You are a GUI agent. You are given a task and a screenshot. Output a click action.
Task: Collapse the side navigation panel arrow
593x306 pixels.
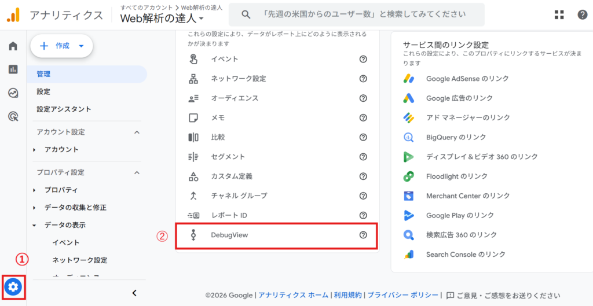tap(134, 293)
